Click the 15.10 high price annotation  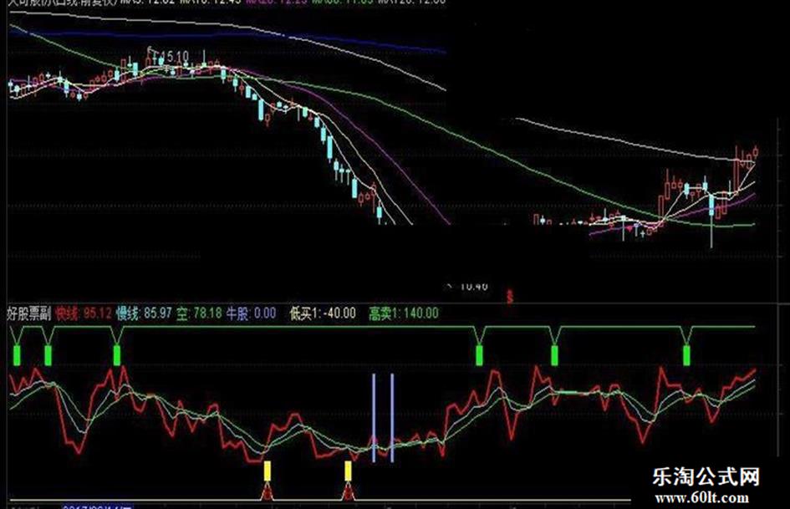tap(173, 56)
